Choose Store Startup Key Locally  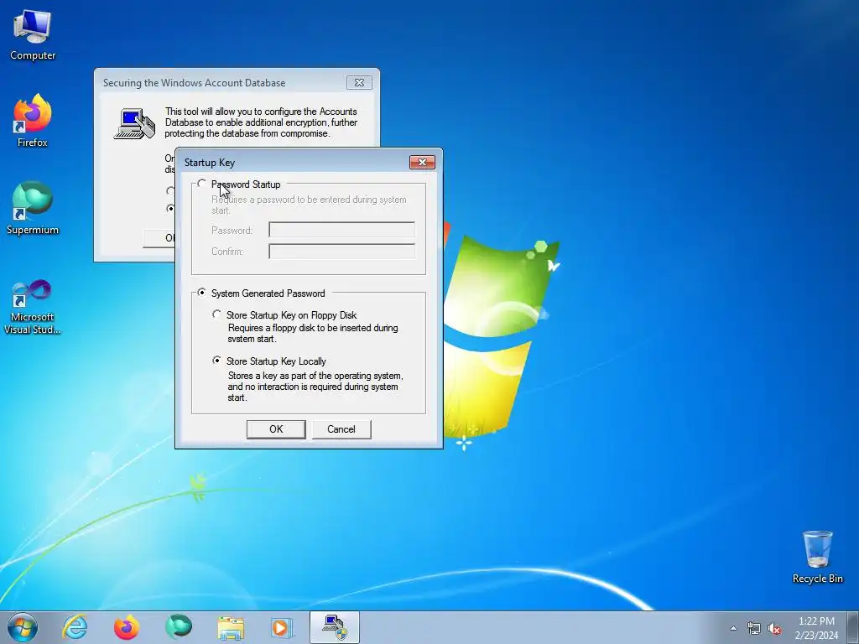click(x=217, y=361)
